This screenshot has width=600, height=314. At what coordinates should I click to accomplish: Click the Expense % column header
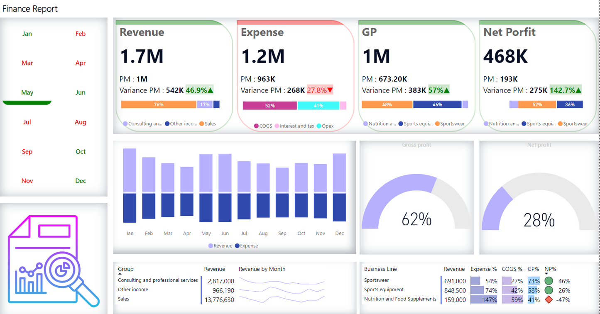[483, 269]
